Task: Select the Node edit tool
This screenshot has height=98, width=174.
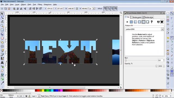Action: pyautogui.click(x=2, y=18)
